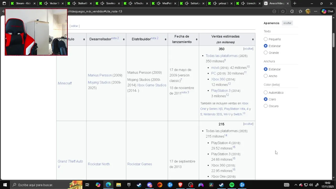Sort table by Distribuidor column arrows
This screenshot has width=336, height=189.
pos(165,39)
